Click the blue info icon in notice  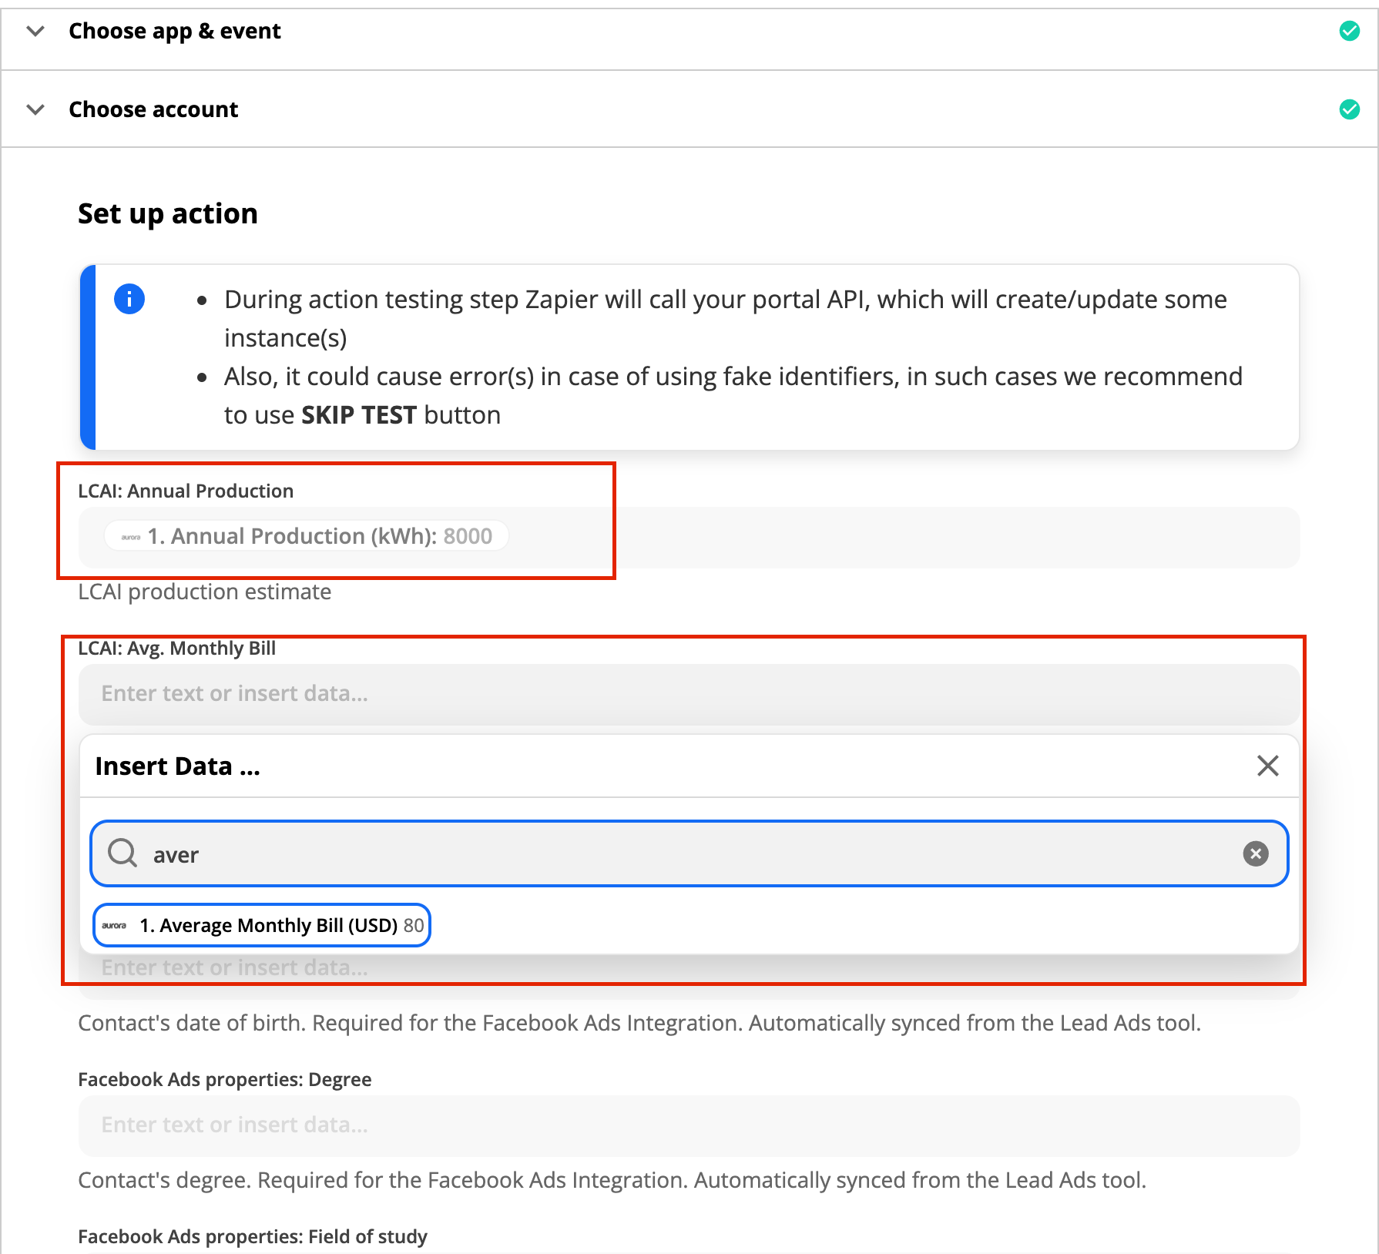pos(129,299)
